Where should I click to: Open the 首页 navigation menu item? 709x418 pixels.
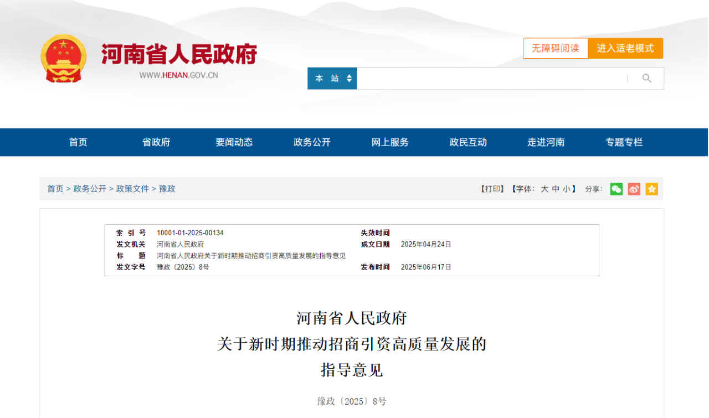(78, 142)
